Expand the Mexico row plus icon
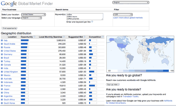 pyautogui.click(x=2, y=75)
